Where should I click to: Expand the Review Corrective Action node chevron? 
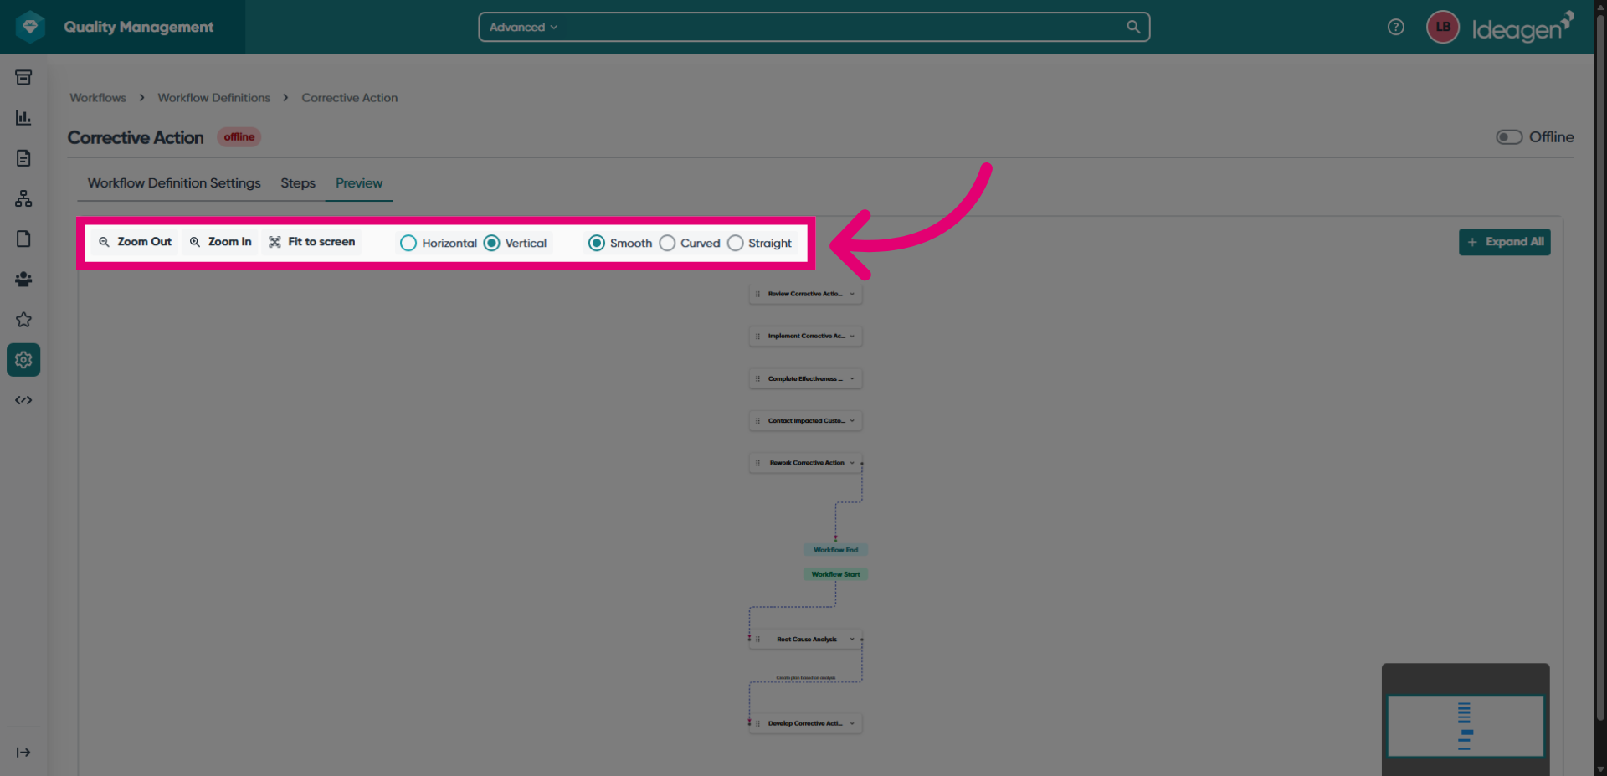tap(852, 294)
